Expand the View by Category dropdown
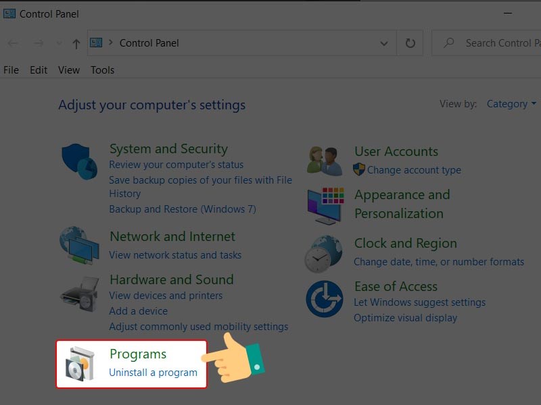The height and width of the screenshot is (405, 541). click(511, 104)
